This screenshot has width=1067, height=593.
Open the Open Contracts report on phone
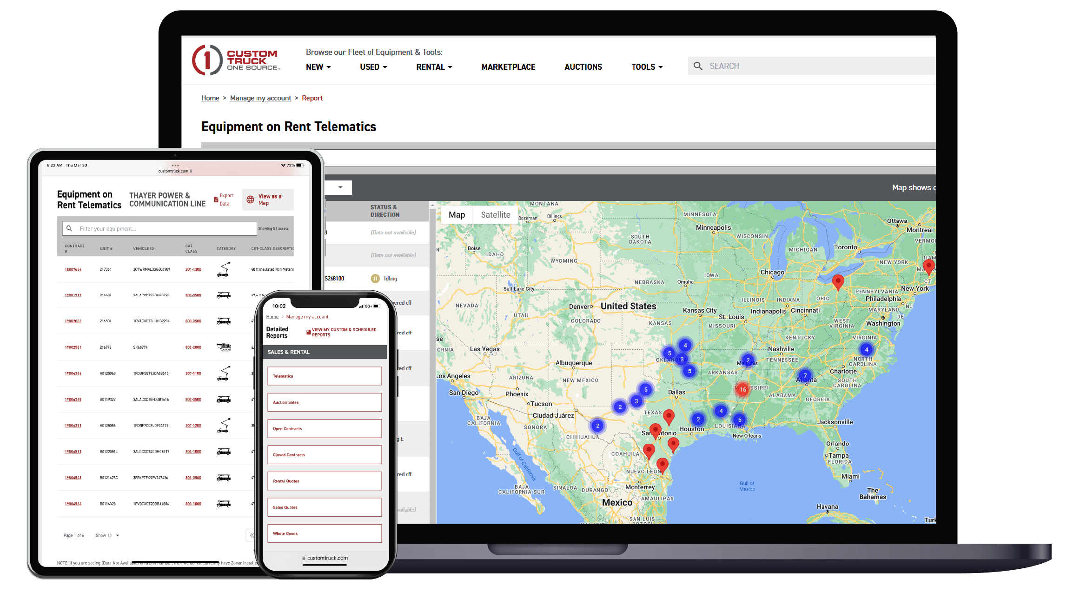click(x=324, y=429)
